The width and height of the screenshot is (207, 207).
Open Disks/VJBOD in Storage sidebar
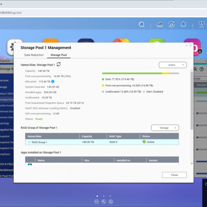[7, 93]
